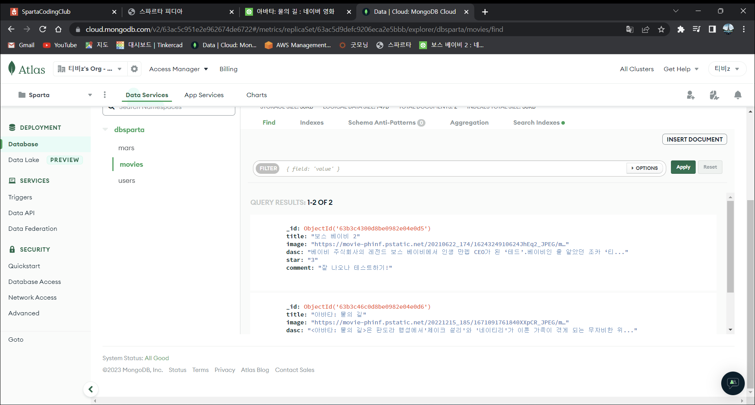The image size is (755, 405).
Task: Reload the current page
Action: 42,29
